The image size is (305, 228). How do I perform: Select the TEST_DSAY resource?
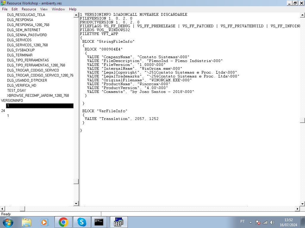tap(17, 90)
